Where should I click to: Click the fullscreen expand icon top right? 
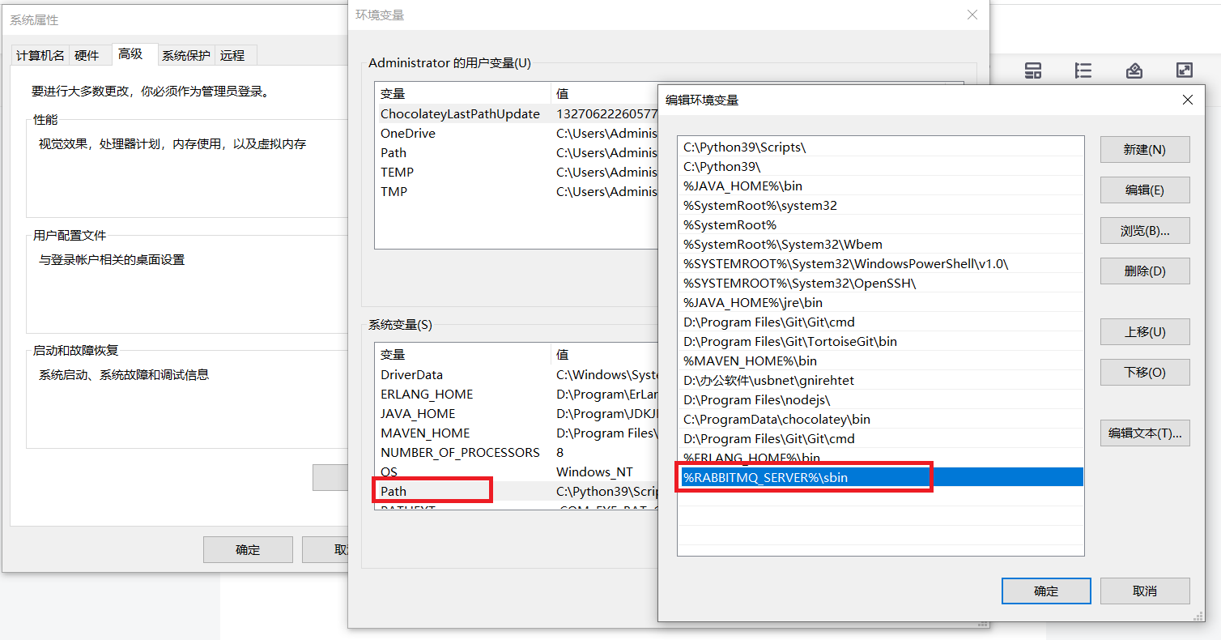[x=1184, y=70]
